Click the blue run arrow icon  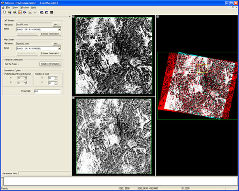(x=25, y=12)
